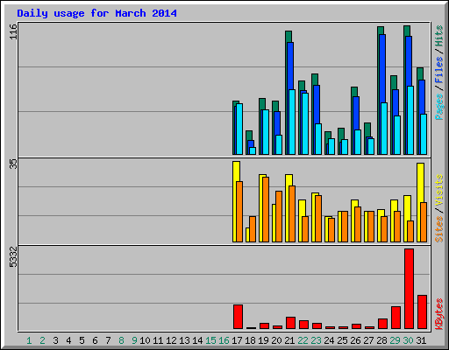Click day label '24' on the x-axis
This screenshot has width=449, height=350.
coord(329,340)
